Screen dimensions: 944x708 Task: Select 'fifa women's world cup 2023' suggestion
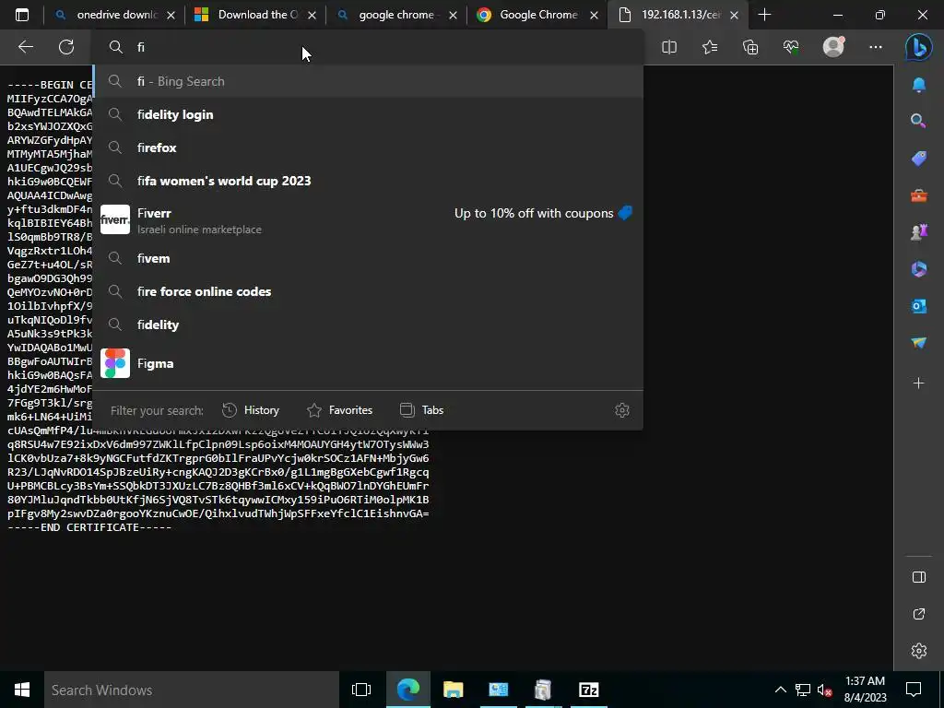(369, 181)
